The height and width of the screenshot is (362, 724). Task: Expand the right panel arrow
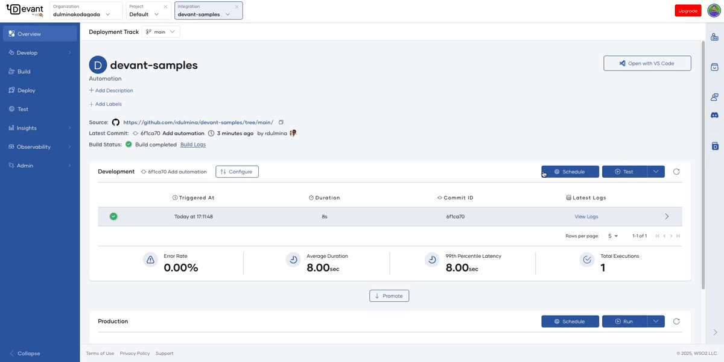click(715, 332)
